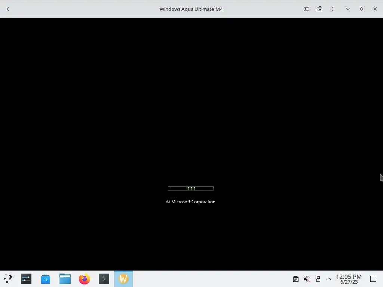383x287 pixels.
Task: Open the Dolphin file manager
Action: point(65,279)
